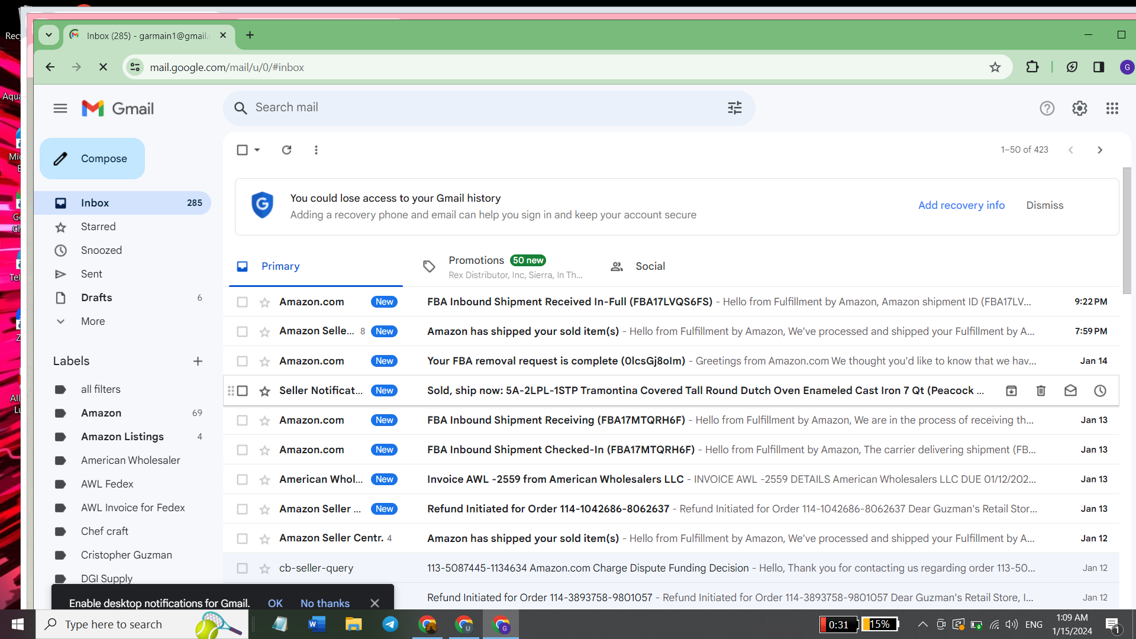Open the Gmail main menu hamburger icon
Image resolution: width=1136 pixels, height=639 pixels.
60,108
